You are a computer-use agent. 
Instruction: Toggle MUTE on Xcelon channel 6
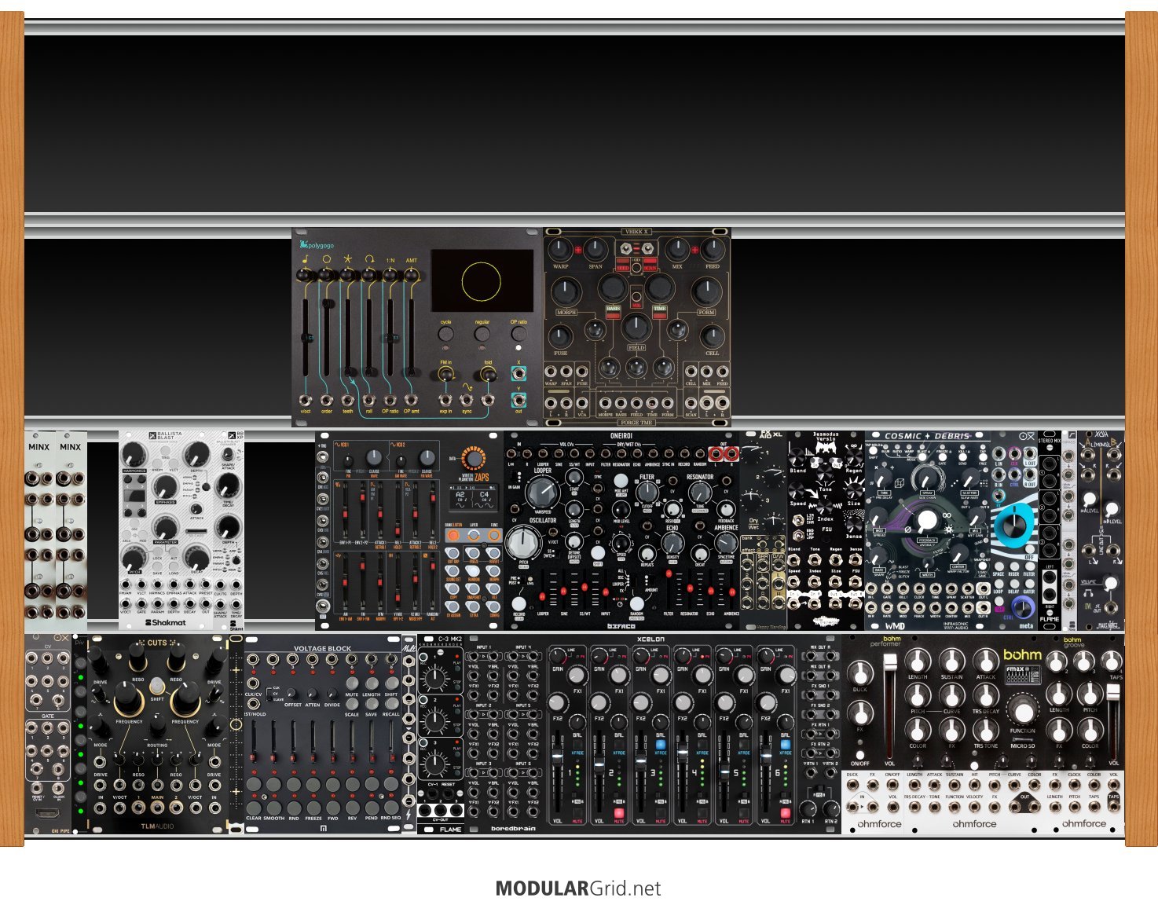(x=786, y=814)
